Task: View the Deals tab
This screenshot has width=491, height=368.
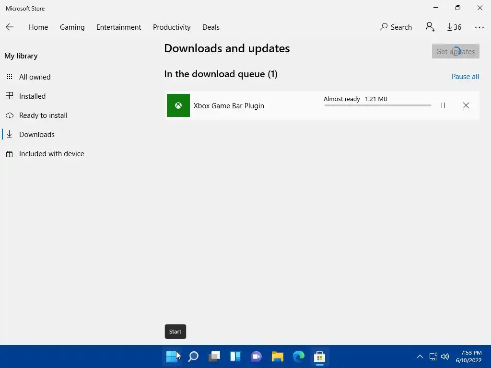Action: [211, 27]
